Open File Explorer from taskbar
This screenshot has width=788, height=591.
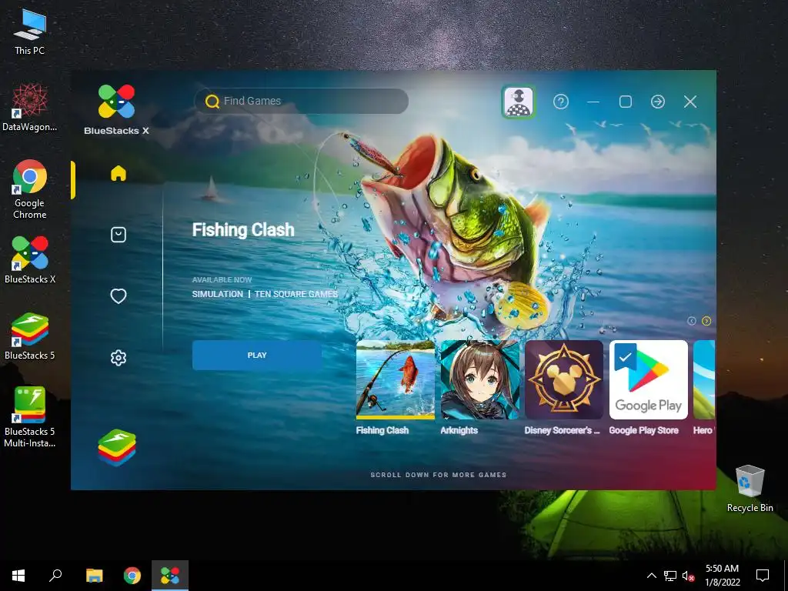coord(94,576)
